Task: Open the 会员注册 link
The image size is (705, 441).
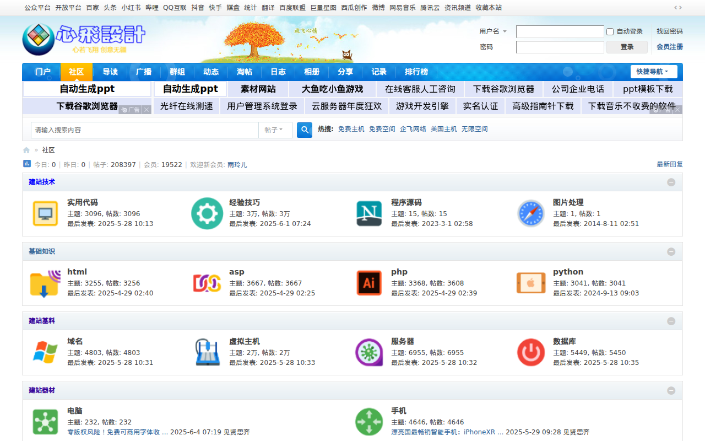Action: [669, 47]
